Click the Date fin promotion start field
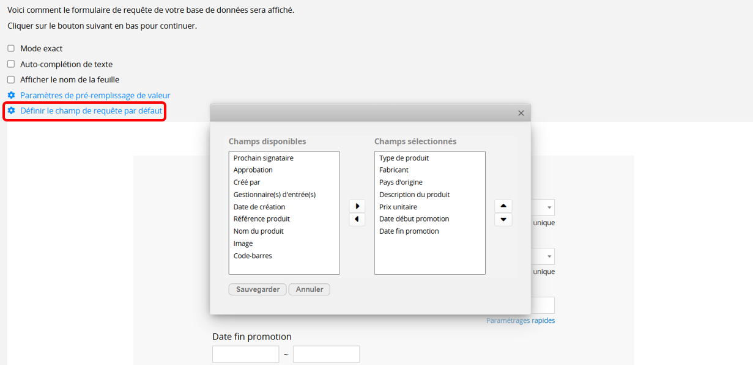The width and height of the screenshot is (753, 365). (x=246, y=354)
